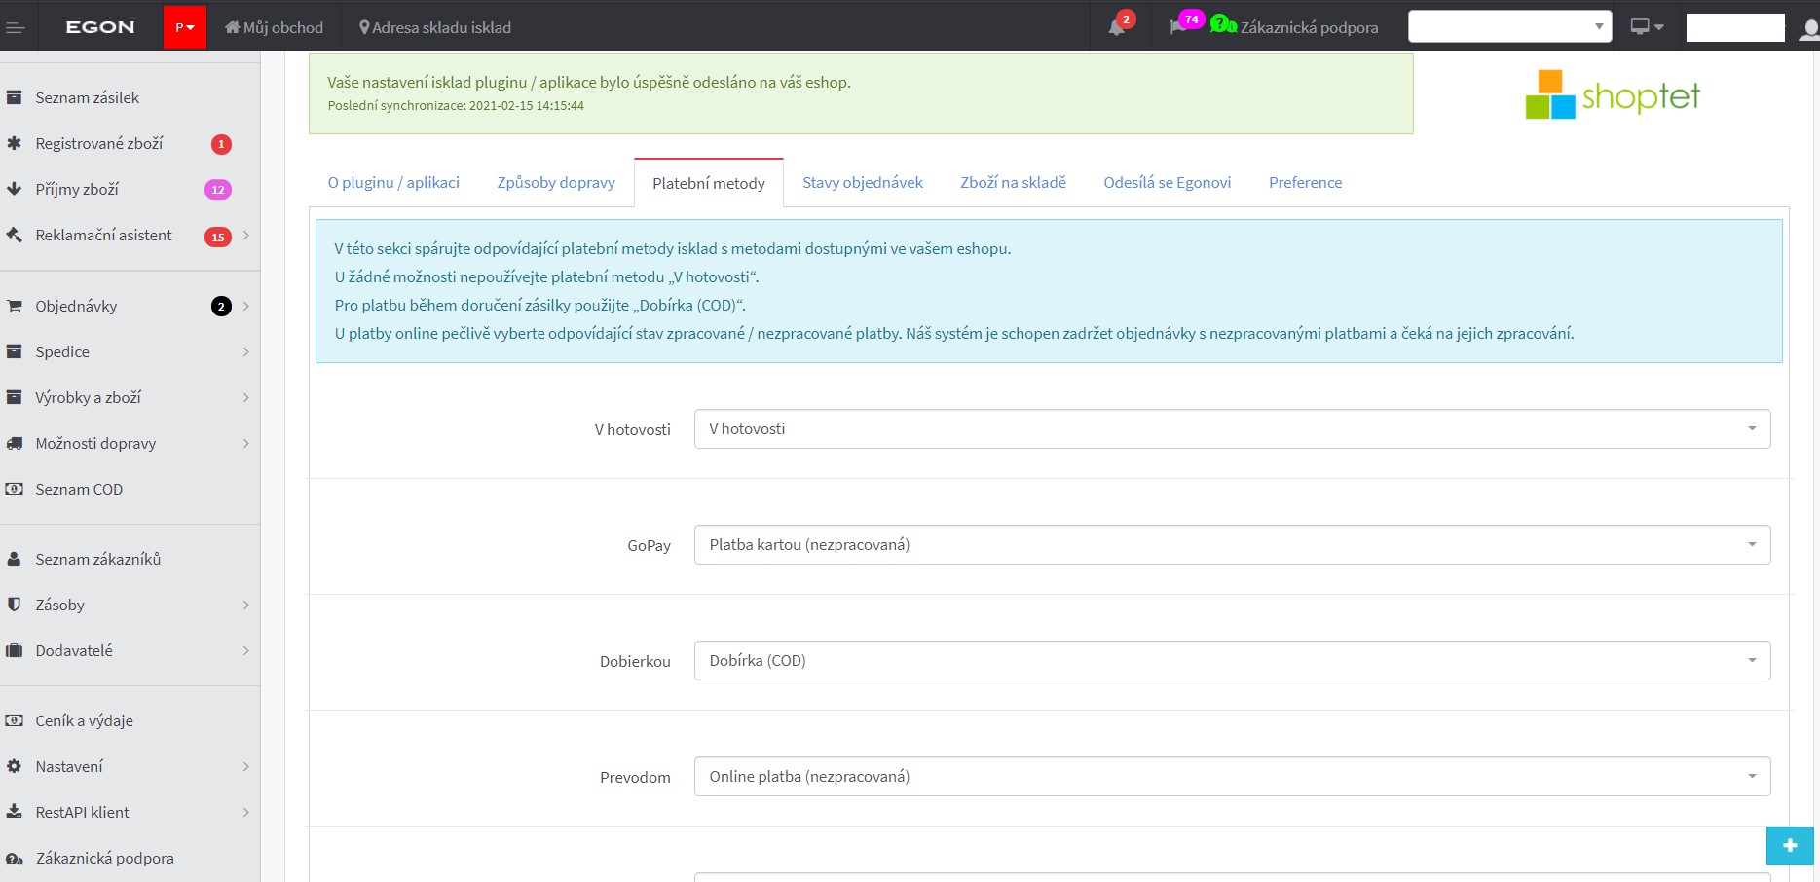1820x882 pixels.
Task: Open the Dobierkou payment method dropdown
Action: point(1232,660)
